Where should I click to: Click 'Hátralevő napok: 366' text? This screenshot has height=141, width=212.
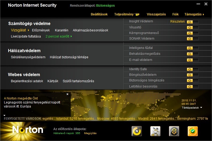pos(67,133)
